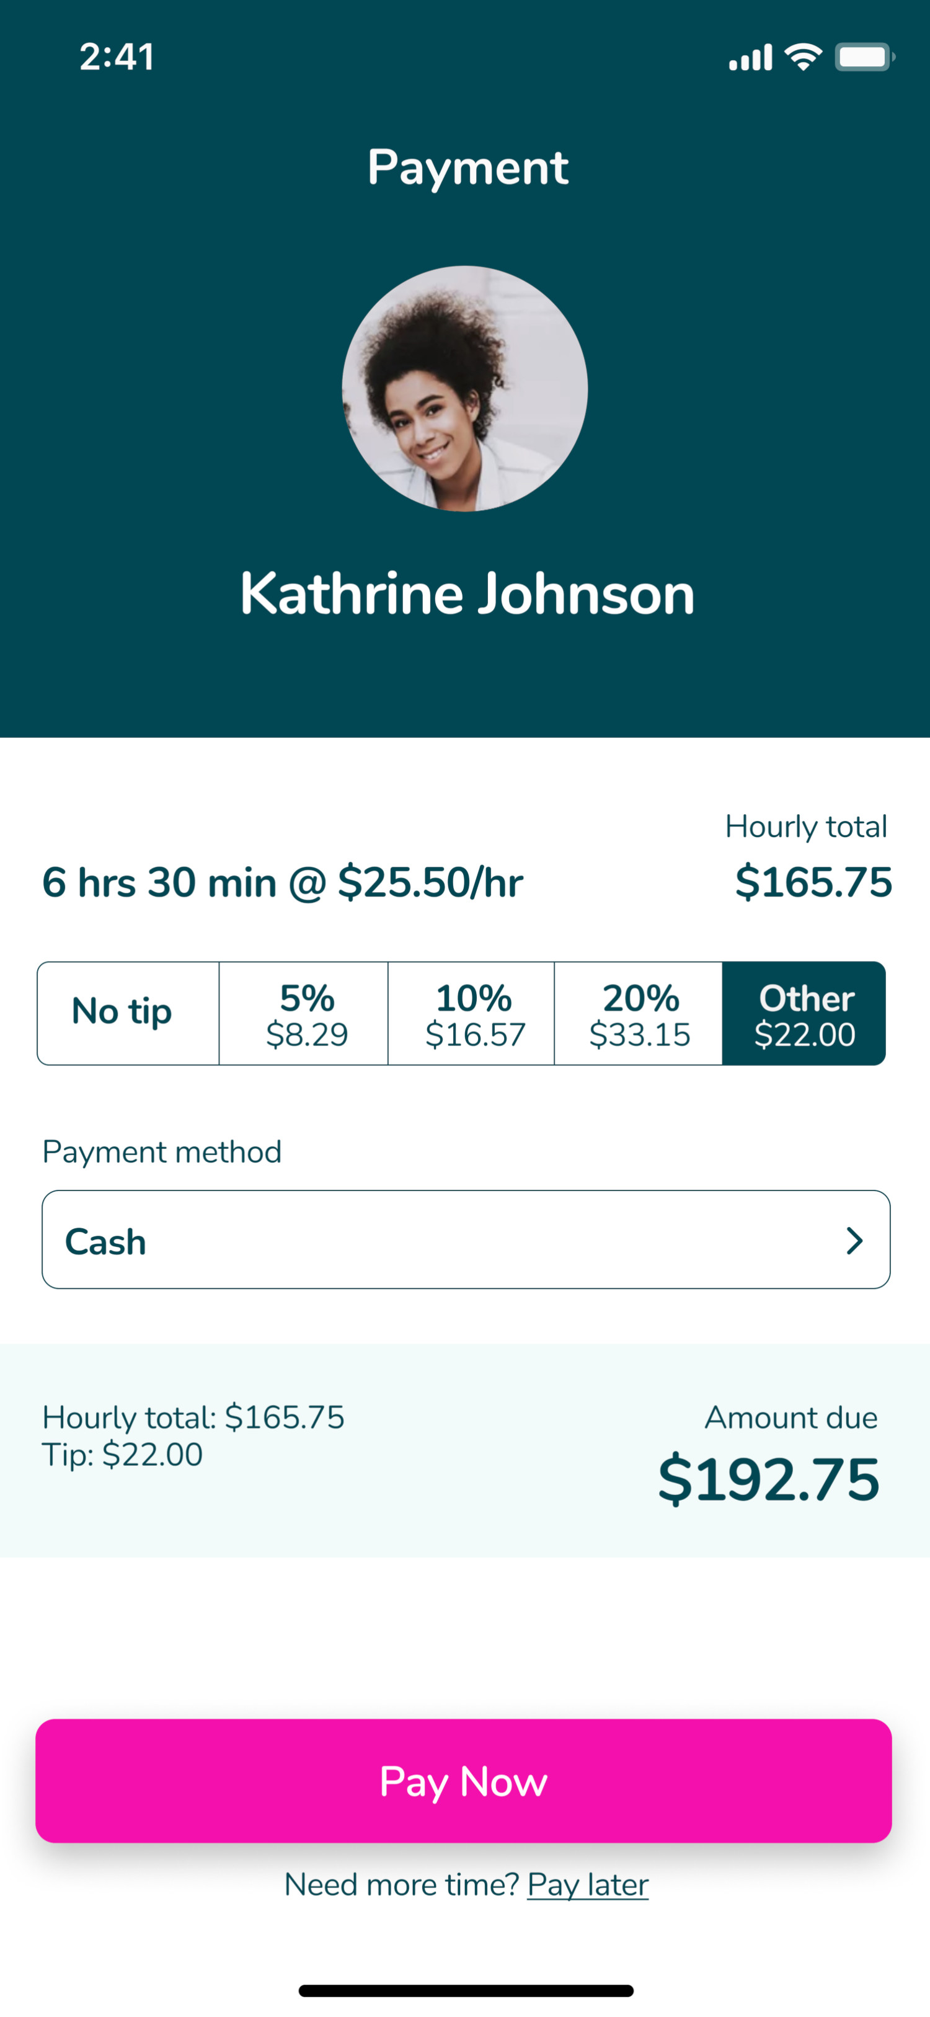
Task: Click the Pay later link
Action: pos(587,1885)
